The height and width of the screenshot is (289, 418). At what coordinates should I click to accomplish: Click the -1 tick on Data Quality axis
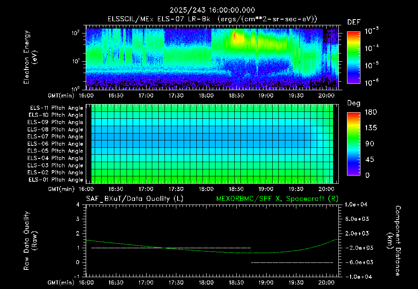tap(76, 276)
